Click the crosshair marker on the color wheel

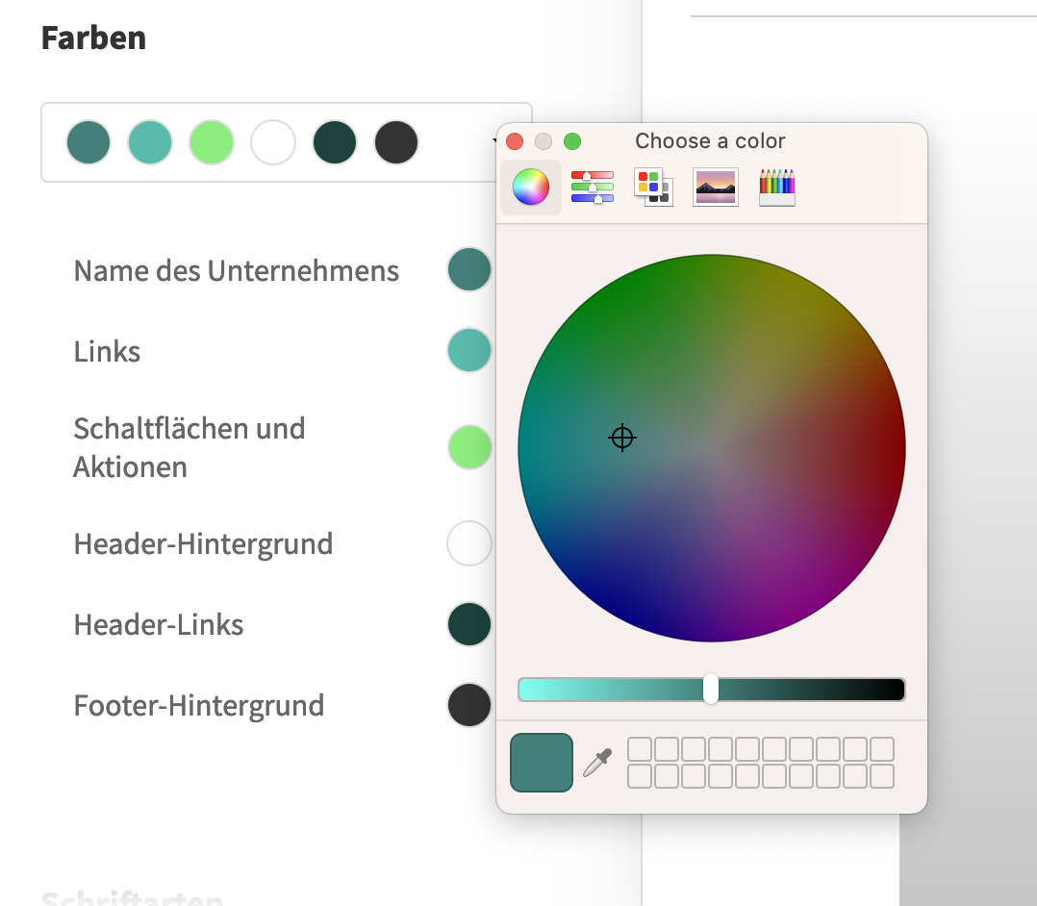(622, 439)
